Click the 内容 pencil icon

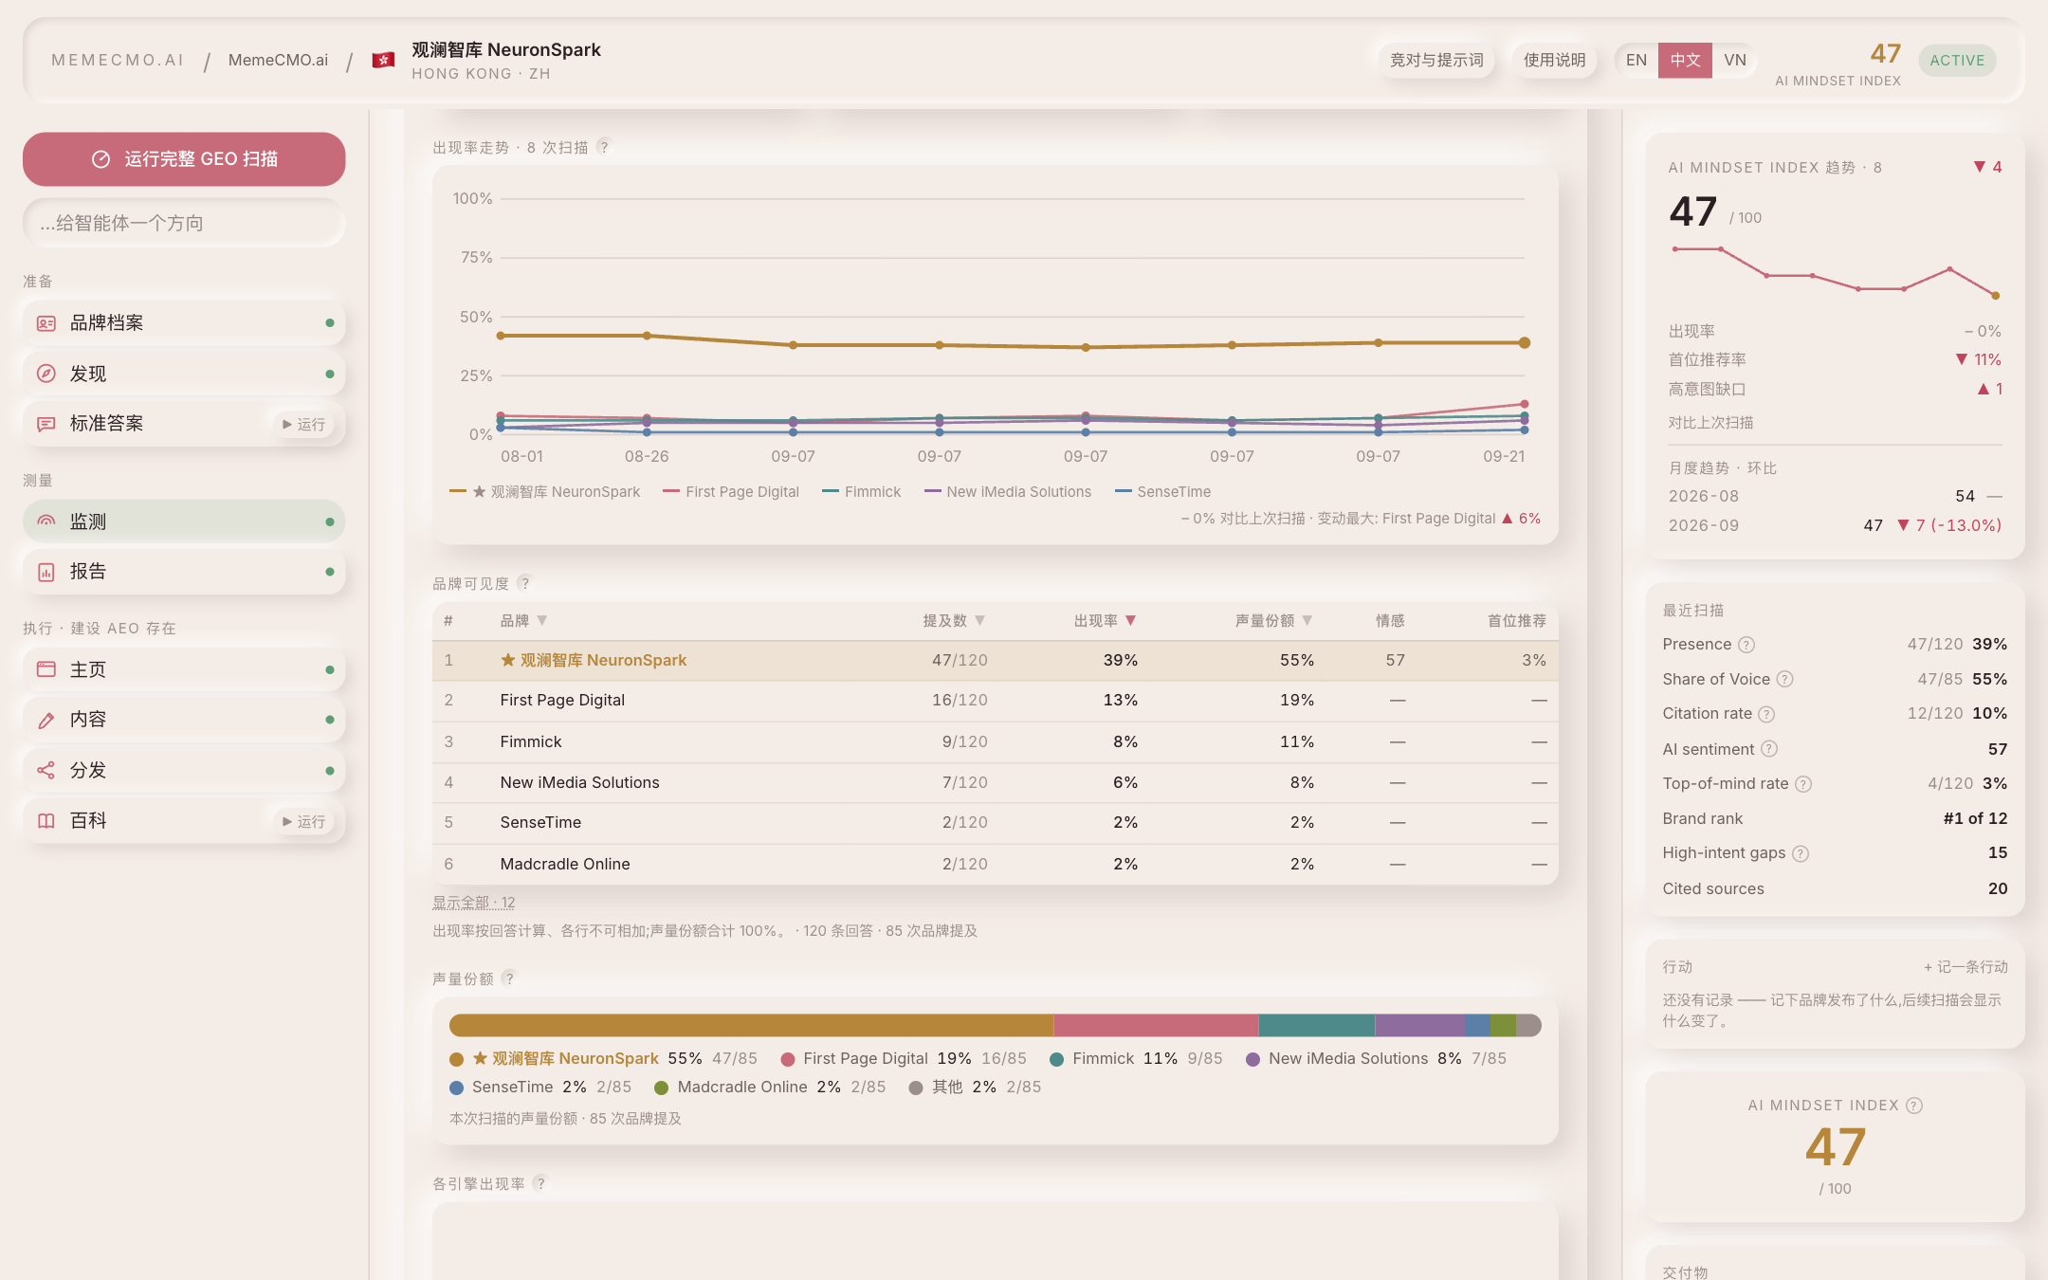tap(46, 720)
